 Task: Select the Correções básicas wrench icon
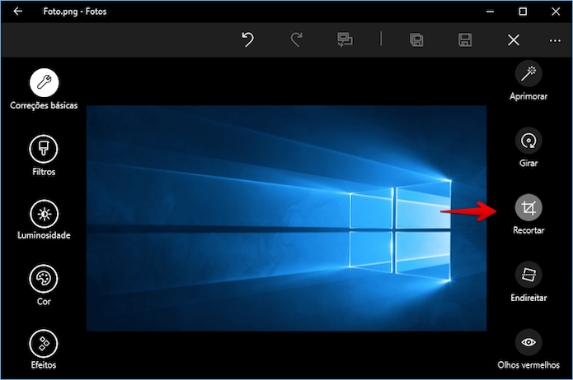tap(44, 82)
